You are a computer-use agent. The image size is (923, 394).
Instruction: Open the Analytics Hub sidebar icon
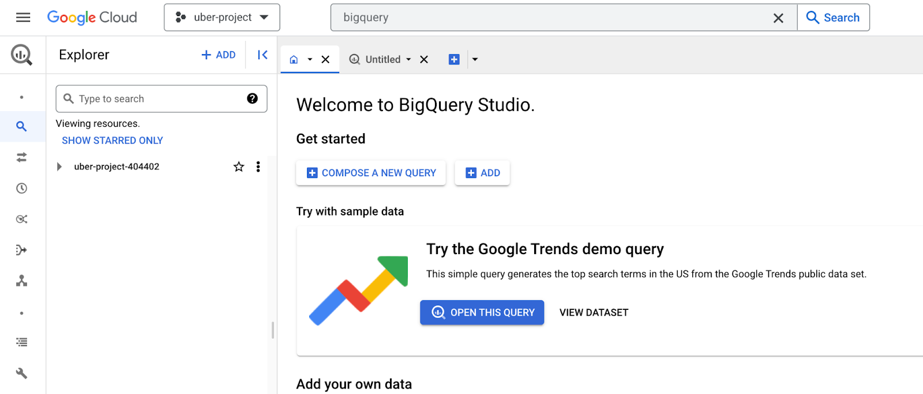click(22, 219)
